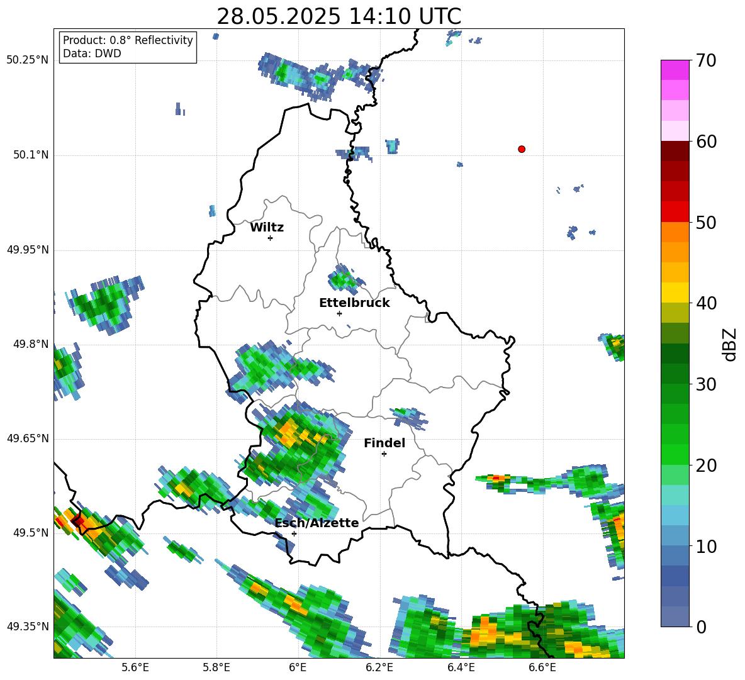Image resolution: width=745 pixels, height=680 pixels.
Task: Click the dark red colorbar band below 60
Action: click(x=675, y=150)
